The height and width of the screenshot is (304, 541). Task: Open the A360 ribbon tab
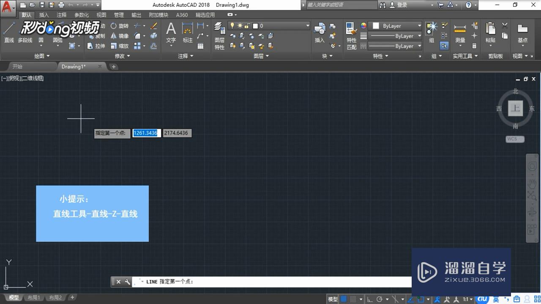(182, 15)
